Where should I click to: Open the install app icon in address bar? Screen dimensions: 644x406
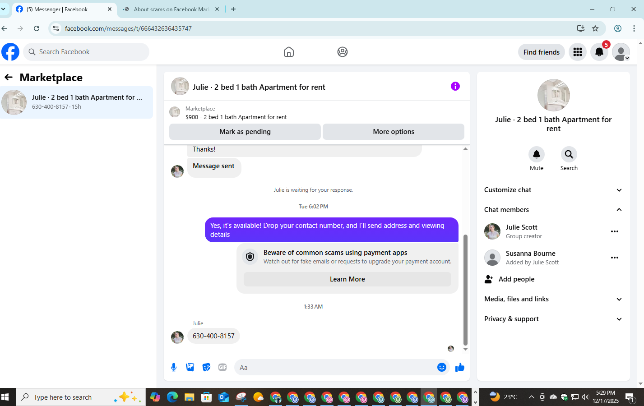(581, 28)
